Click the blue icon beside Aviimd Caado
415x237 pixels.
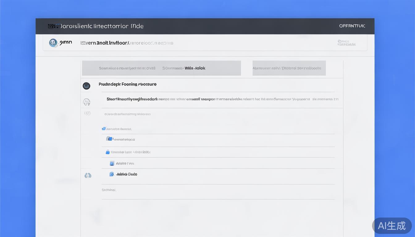(112, 174)
